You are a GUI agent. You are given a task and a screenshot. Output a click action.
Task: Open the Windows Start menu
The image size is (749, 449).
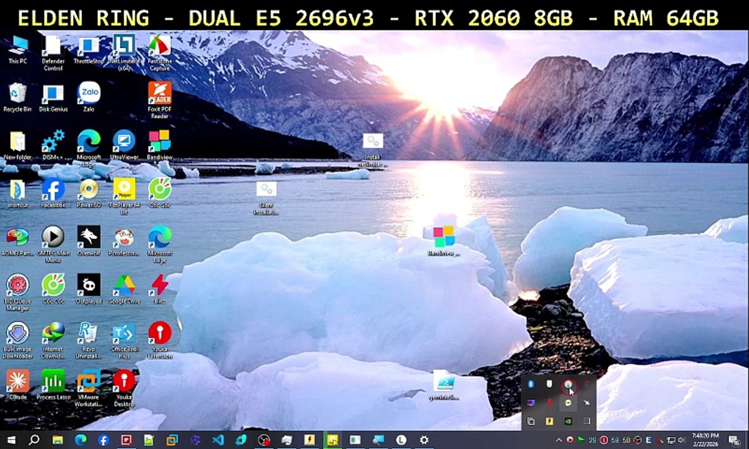11,440
